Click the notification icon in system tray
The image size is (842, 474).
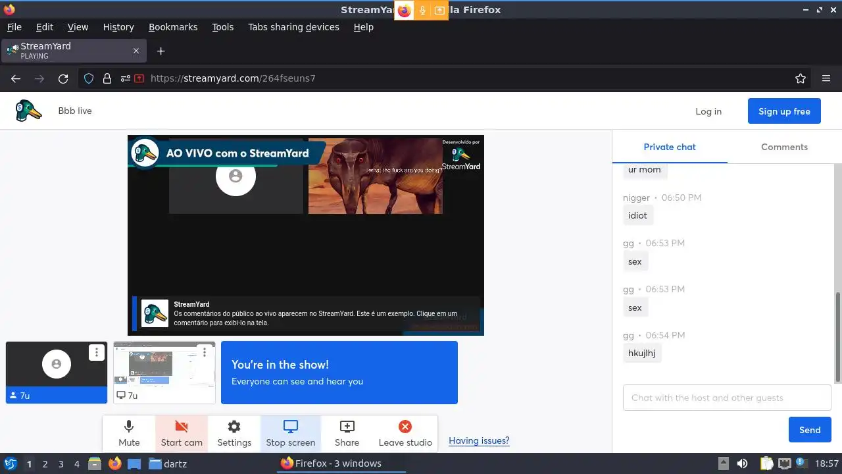(x=802, y=463)
